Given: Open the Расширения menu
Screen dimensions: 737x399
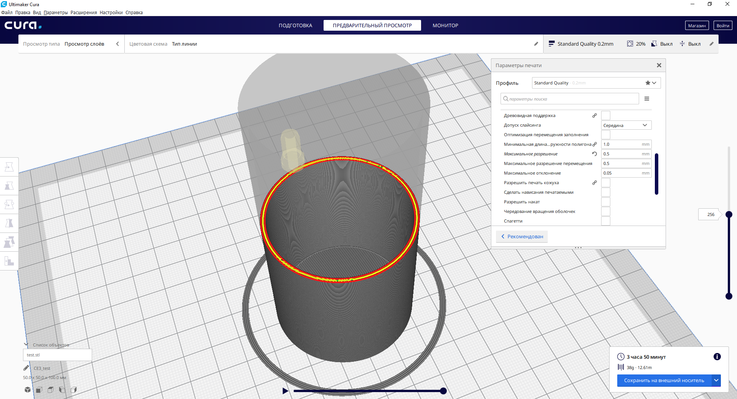Looking at the screenshot, I should click(83, 13).
